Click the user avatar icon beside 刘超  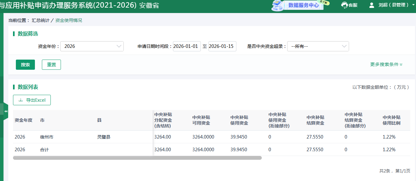(372, 5)
